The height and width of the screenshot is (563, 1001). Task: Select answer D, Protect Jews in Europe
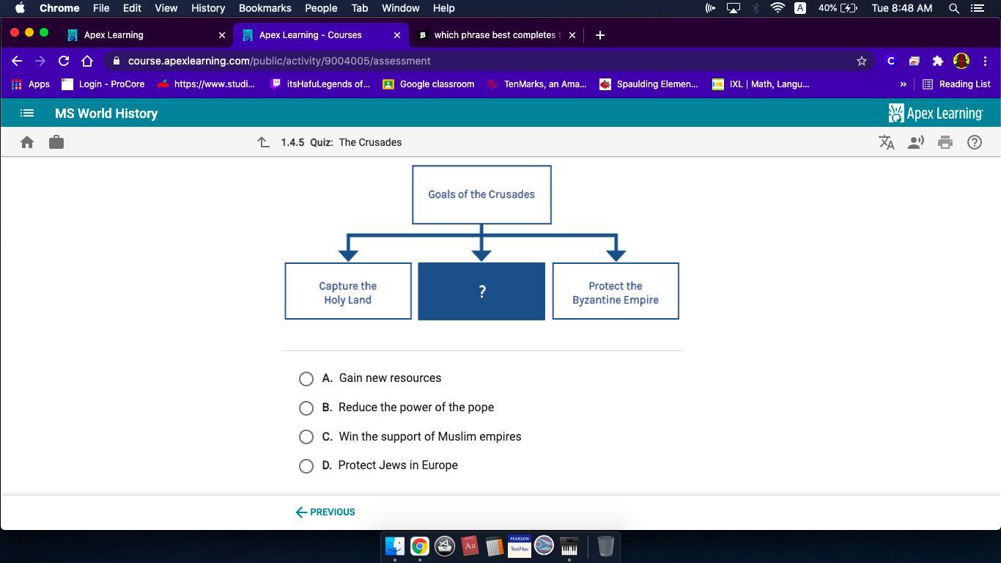306,466
